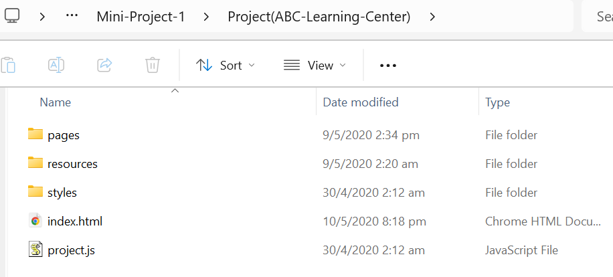Click the paste clipboard icon

[8, 65]
